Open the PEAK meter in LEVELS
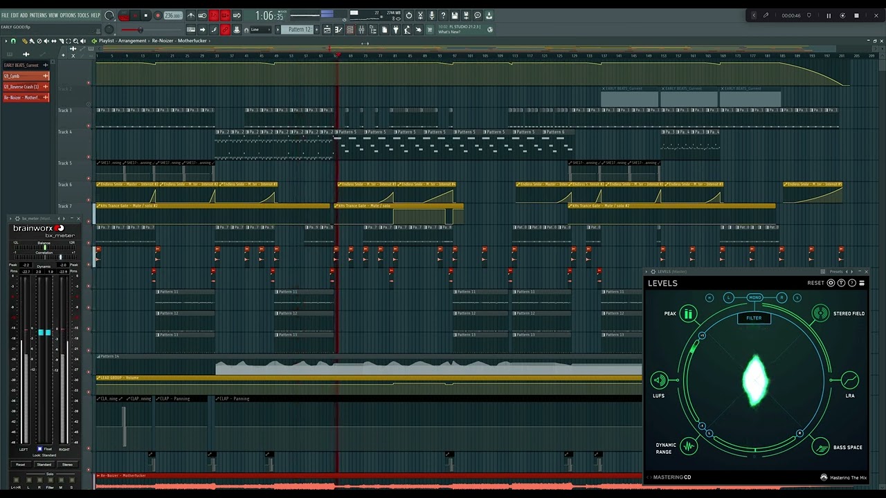The width and height of the screenshot is (886, 498). click(x=688, y=314)
